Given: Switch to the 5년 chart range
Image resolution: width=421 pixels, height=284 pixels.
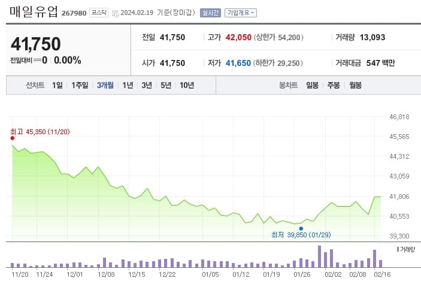Looking at the screenshot, I should (166, 85).
